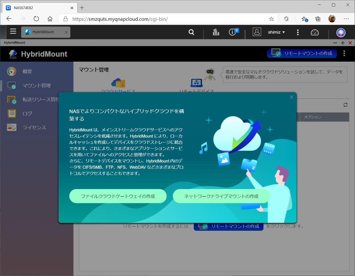Close the NAS674E82 browser tab

point(72,8)
